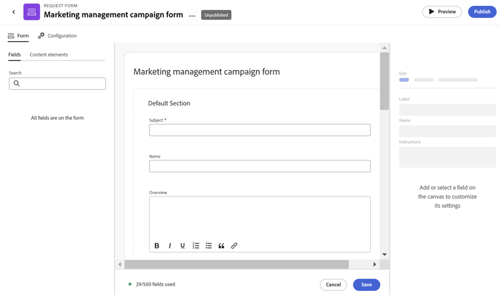Insert bulleted list in Overview
Screen dimensions: 500x295
point(209,246)
